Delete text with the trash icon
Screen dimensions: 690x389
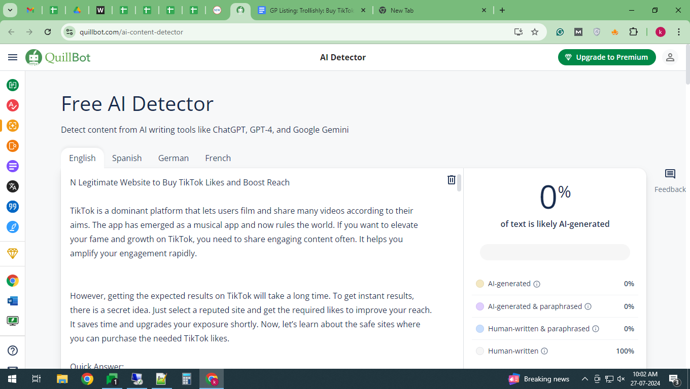point(452,180)
